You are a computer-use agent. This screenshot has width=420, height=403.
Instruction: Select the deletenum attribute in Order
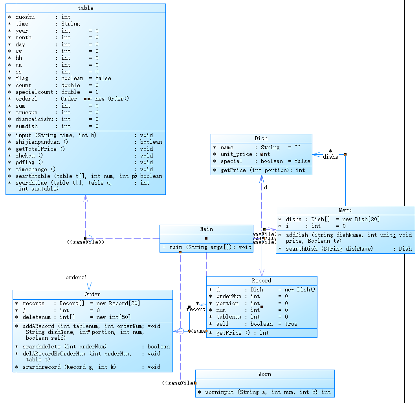[73, 317]
